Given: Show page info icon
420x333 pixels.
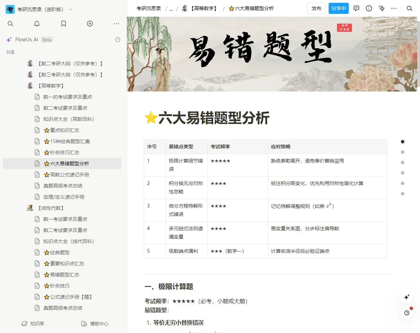Looking at the screenshot, I should [x=369, y=8].
